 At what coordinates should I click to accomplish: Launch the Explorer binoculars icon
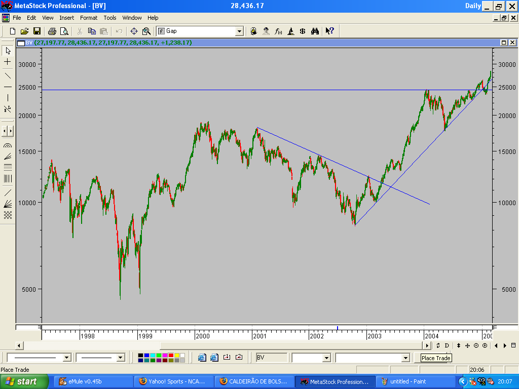click(314, 31)
